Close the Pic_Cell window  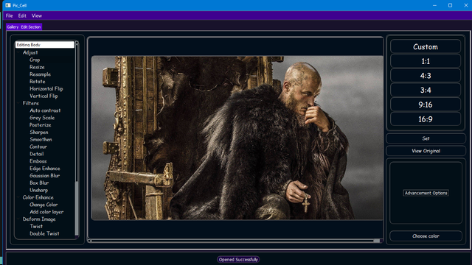pyautogui.click(x=465, y=5)
